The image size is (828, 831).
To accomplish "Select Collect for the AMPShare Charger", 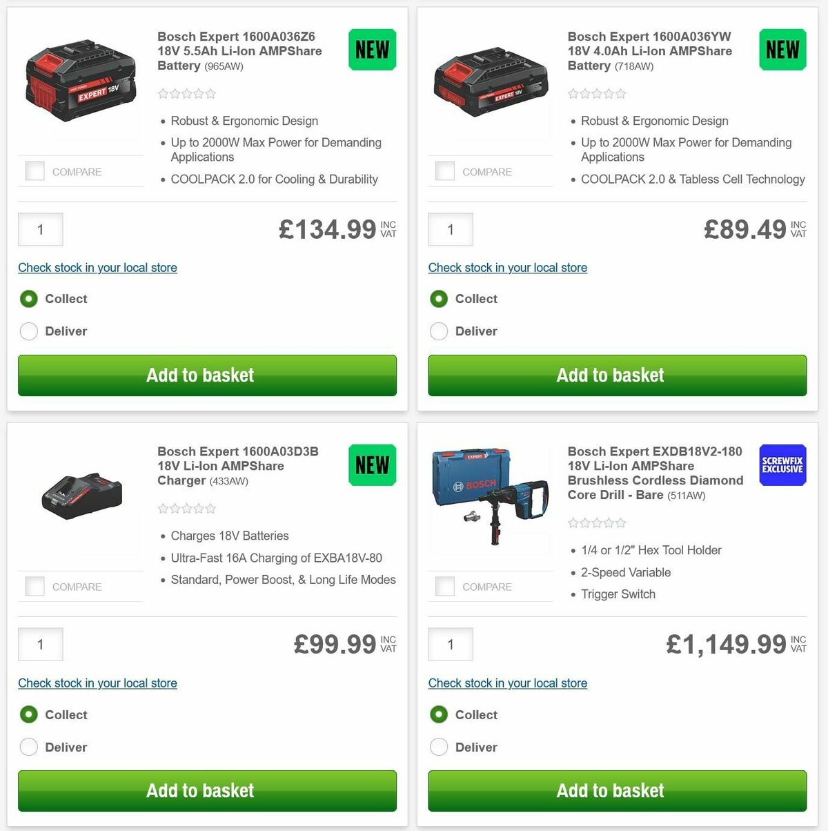I will coord(28,714).
